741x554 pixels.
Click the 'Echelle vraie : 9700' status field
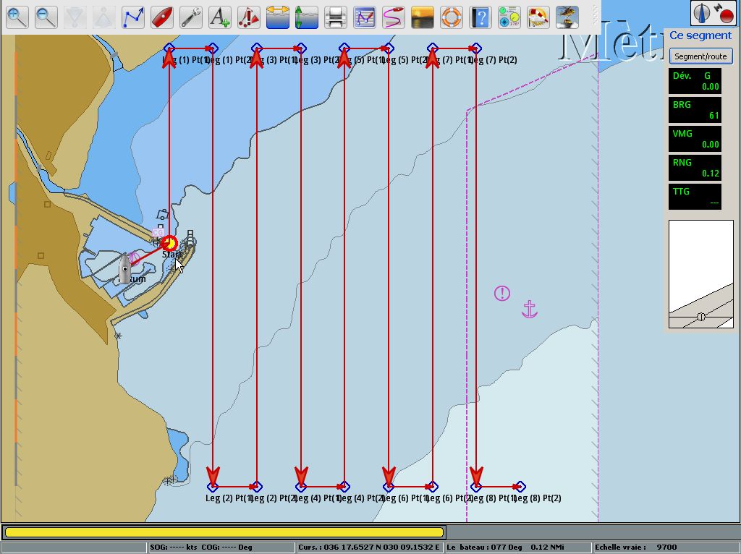click(666, 547)
